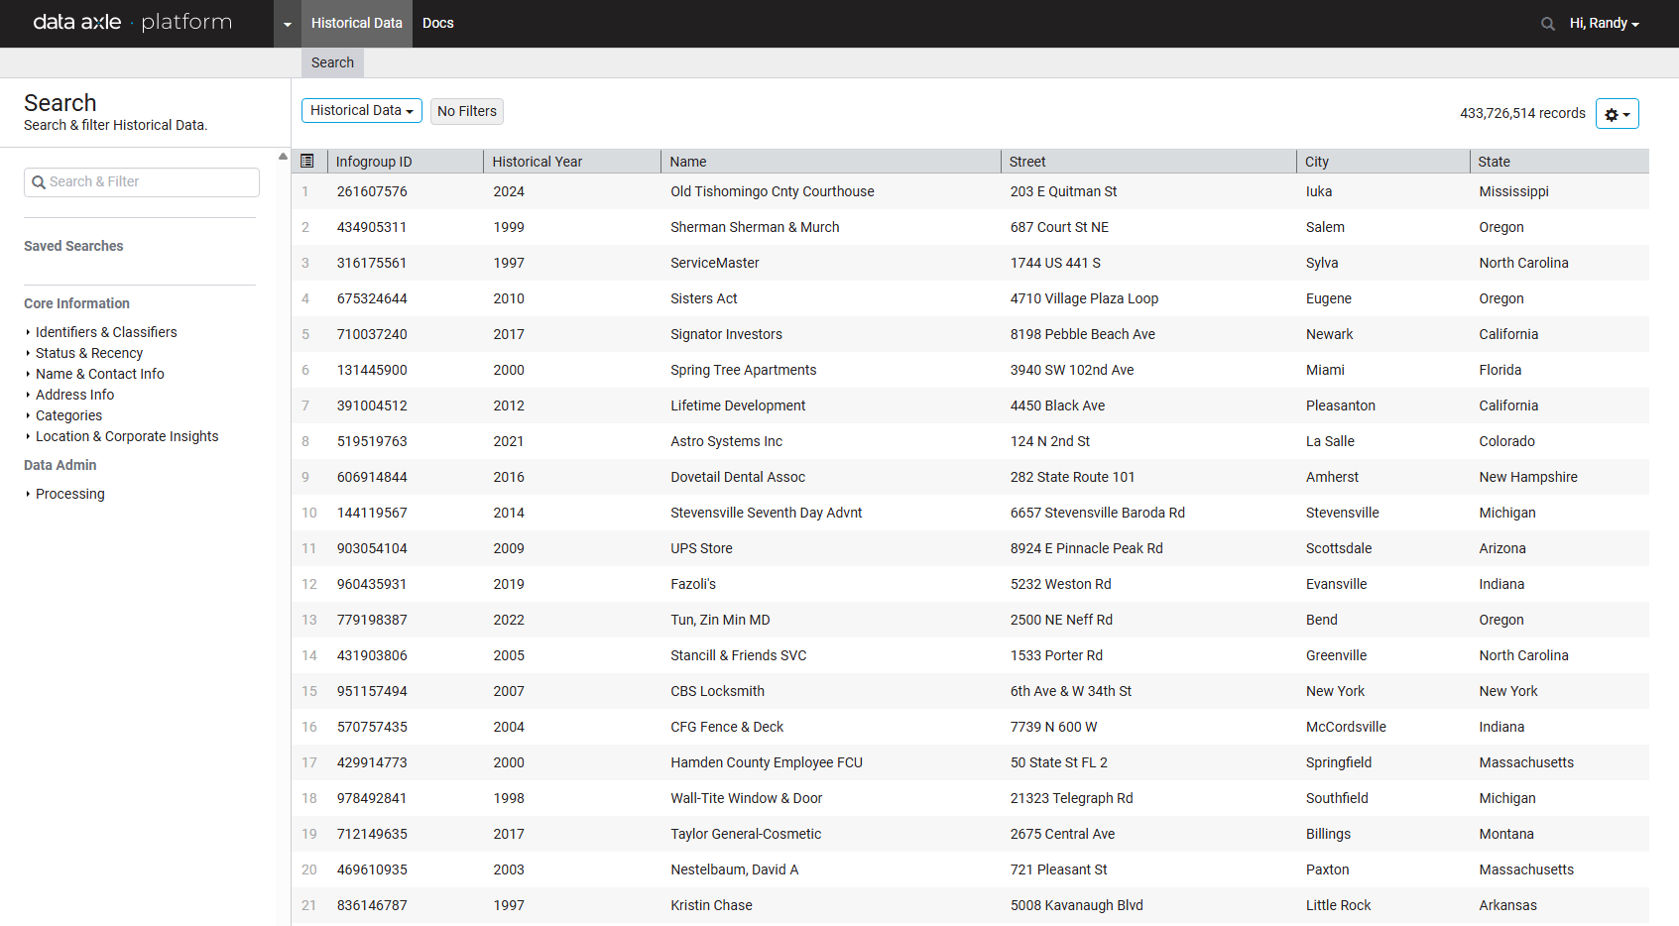The width and height of the screenshot is (1679, 926).
Task: Sort by the Historical Year column header
Action: point(538,162)
